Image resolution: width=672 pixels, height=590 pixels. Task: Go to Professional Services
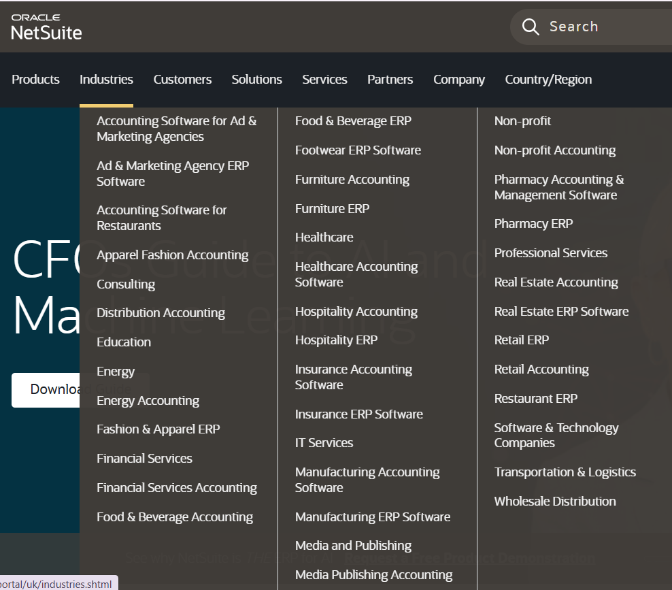point(551,253)
